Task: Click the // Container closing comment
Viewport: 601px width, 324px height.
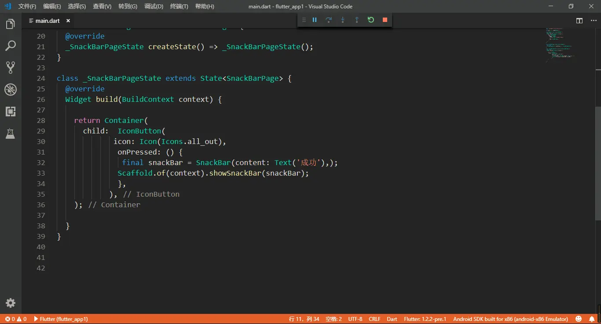Action: pos(114,205)
